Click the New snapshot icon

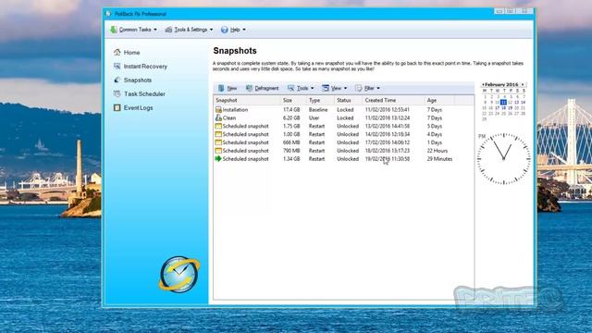[x=221, y=88]
